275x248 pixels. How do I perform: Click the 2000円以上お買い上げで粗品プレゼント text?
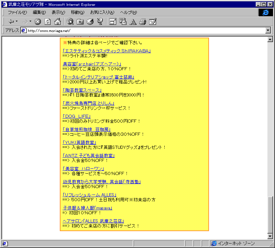pos(108,82)
